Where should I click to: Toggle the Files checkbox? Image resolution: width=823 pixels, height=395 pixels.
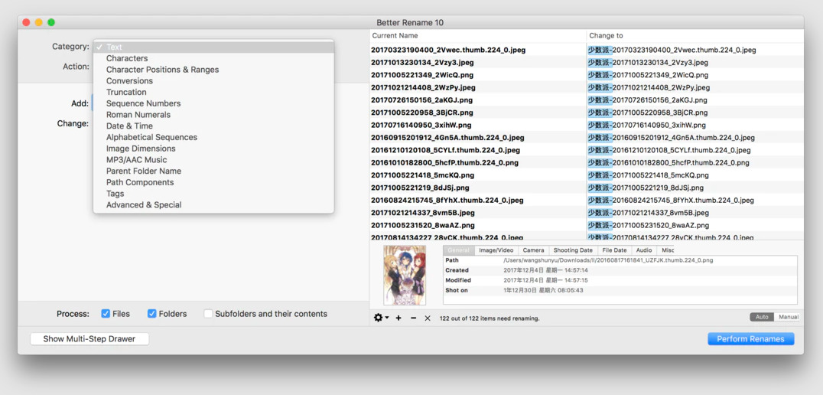tap(106, 314)
